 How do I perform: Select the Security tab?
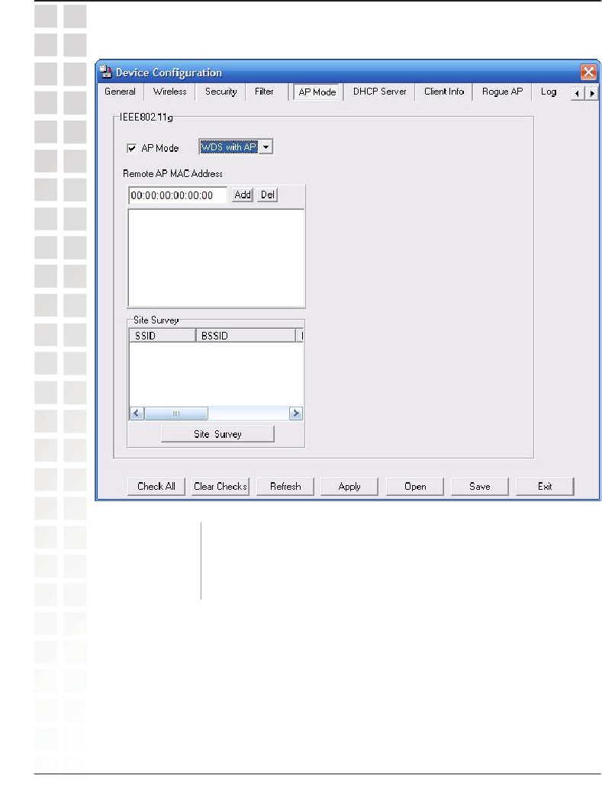[x=221, y=92]
